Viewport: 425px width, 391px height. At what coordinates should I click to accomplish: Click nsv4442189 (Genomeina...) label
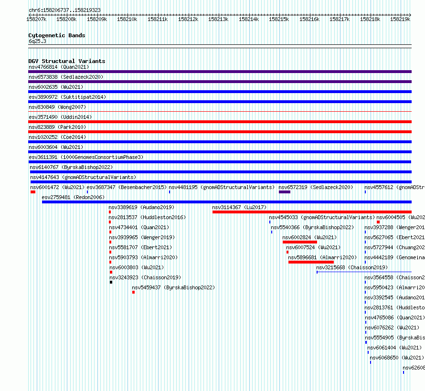tap(394, 257)
